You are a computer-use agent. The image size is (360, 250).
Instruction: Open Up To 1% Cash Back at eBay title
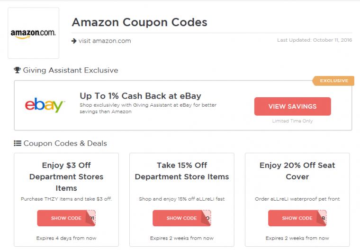tap(140, 96)
